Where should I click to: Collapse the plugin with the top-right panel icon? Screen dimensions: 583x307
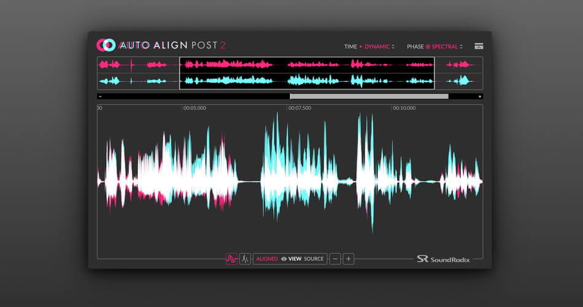point(479,46)
